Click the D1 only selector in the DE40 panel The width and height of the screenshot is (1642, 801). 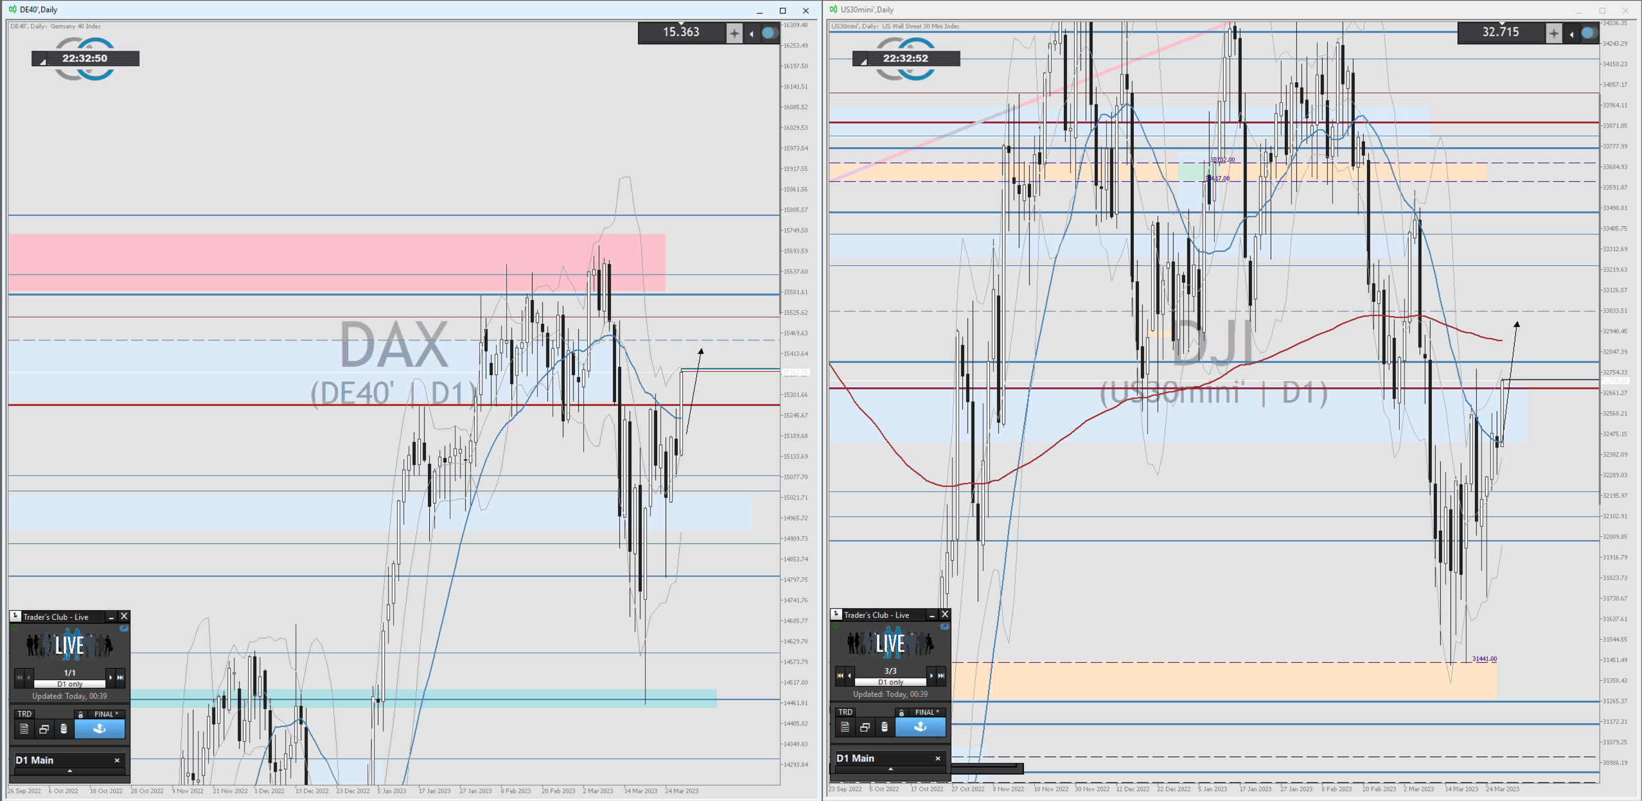[69, 684]
